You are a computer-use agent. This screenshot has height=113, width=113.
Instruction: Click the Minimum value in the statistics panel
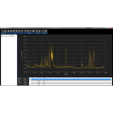[25, 80]
